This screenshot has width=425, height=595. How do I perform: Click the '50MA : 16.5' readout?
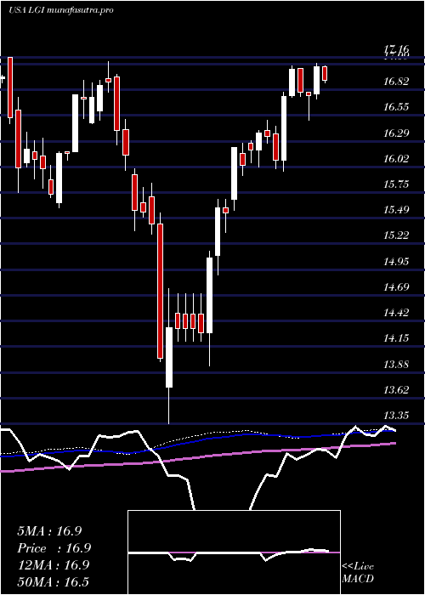click(x=53, y=582)
